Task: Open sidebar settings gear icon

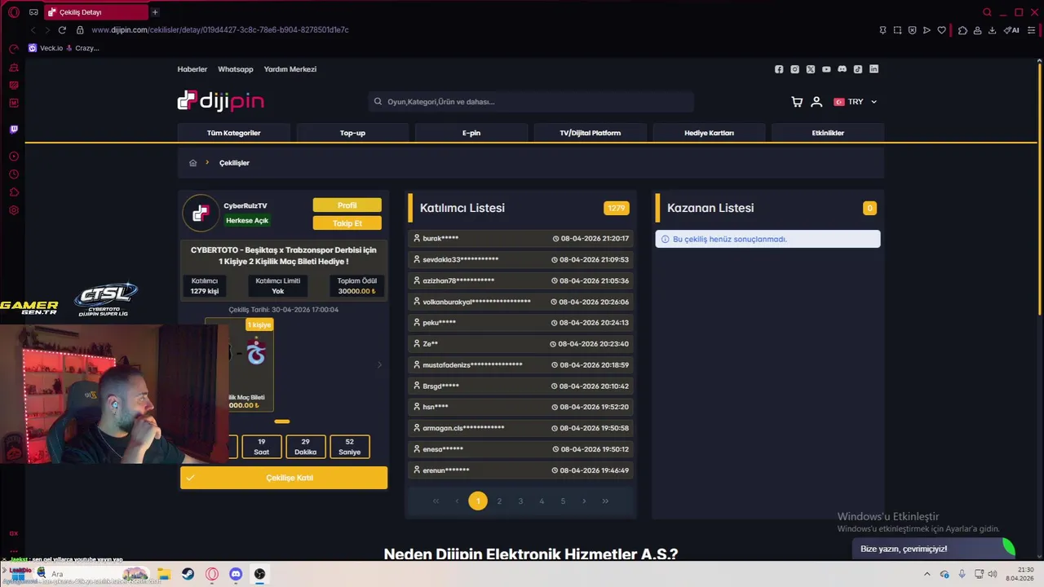Action: pyautogui.click(x=14, y=210)
